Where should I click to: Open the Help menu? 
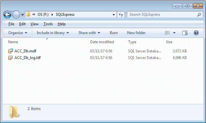[62, 24]
